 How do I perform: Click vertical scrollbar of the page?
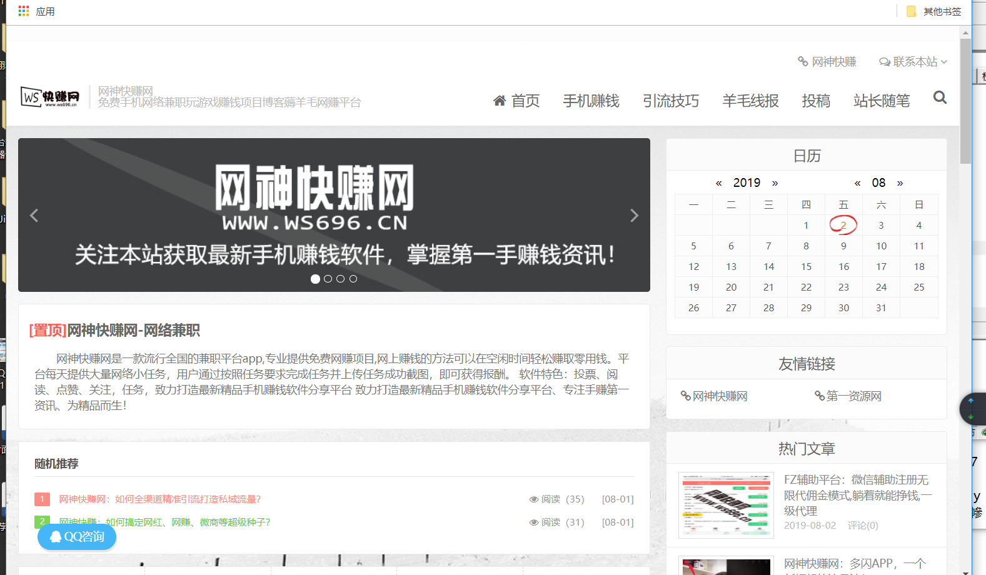pos(966,100)
